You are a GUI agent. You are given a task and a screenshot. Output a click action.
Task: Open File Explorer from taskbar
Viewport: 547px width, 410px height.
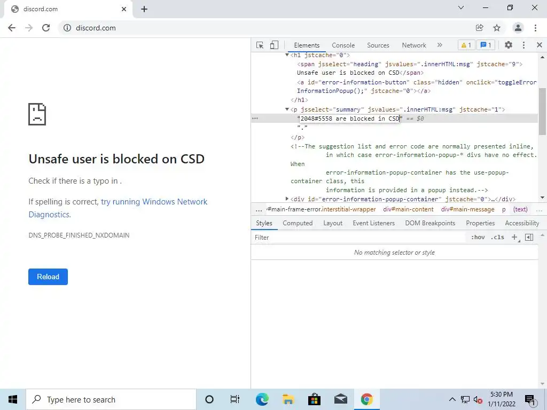click(x=288, y=399)
